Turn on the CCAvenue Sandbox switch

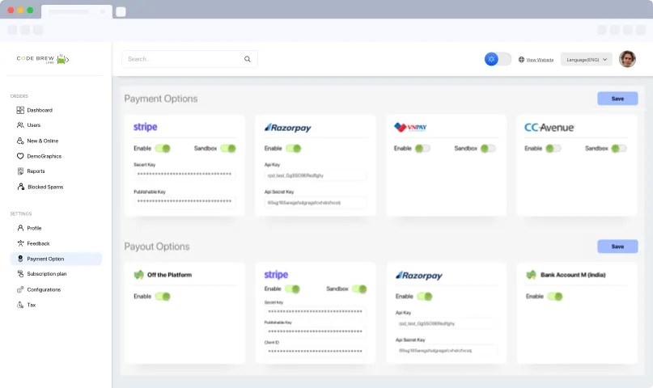619,149
